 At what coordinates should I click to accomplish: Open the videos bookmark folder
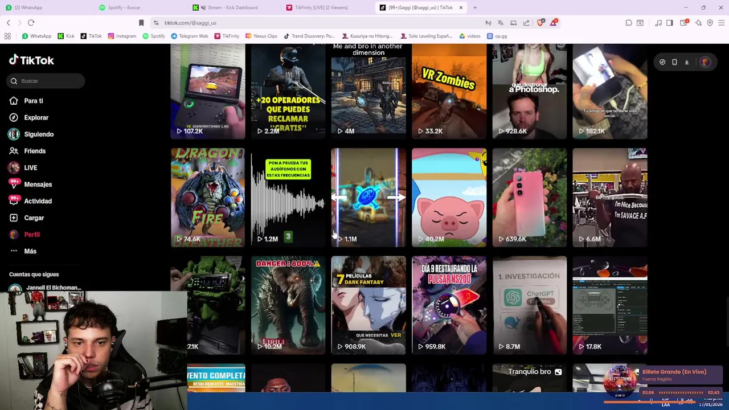[469, 36]
